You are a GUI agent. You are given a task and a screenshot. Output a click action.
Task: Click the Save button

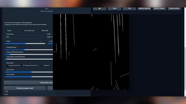point(115,8)
